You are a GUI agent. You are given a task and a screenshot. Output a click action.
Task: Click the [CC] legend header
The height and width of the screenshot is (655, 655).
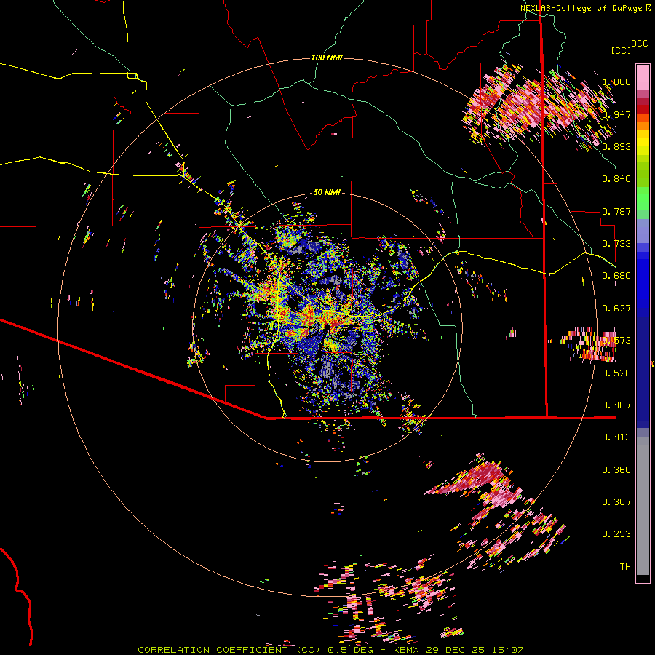pos(621,50)
